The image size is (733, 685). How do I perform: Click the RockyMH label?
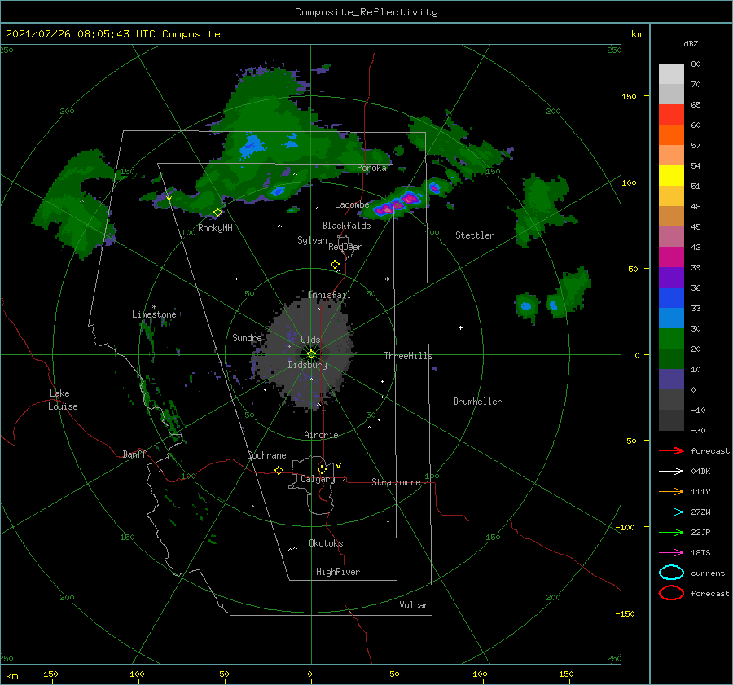tap(215, 228)
